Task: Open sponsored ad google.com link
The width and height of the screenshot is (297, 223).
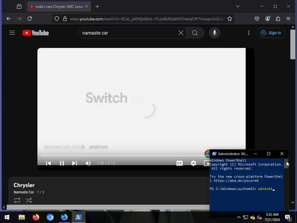Action: pos(98,147)
